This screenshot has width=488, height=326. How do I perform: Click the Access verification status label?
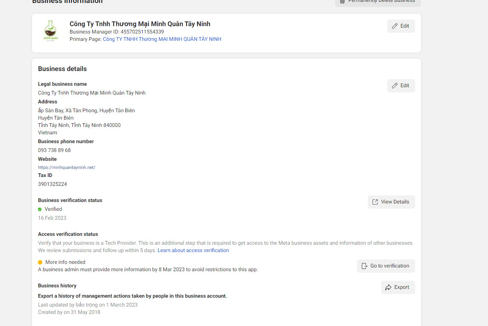[68, 234]
